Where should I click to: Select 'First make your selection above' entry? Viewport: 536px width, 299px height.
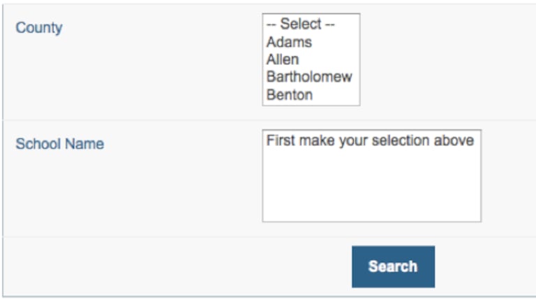coord(370,141)
